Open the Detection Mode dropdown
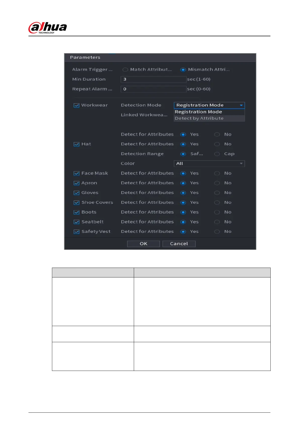Viewport: 299px width, 424px height. [209, 105]
